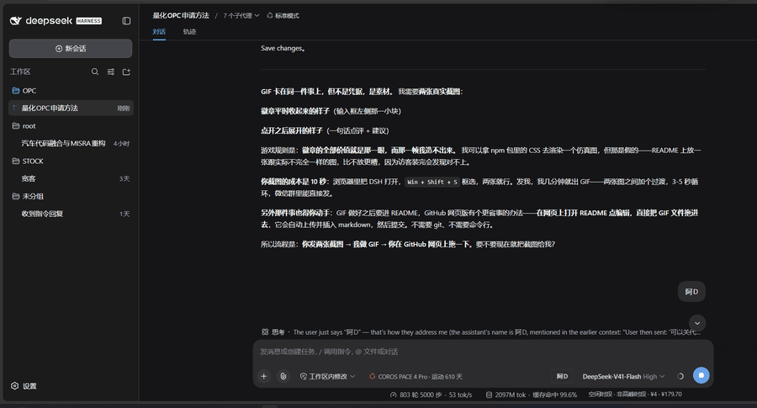Focus the message input field
The image size is (757, 408).
(483, 352)
